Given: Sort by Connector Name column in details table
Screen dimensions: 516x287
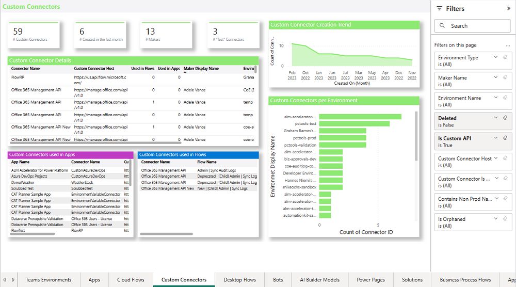Looking at the screenshot, I should click(25, 69).
